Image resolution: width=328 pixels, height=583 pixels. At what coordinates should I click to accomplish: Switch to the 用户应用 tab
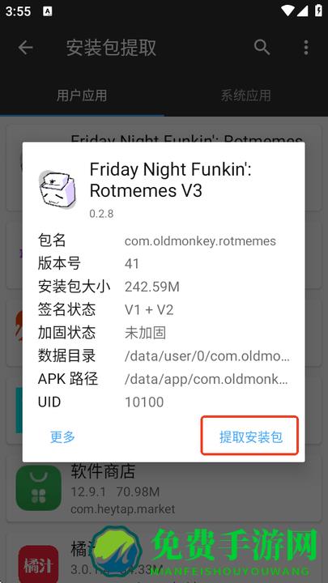[x=82, y=96]
